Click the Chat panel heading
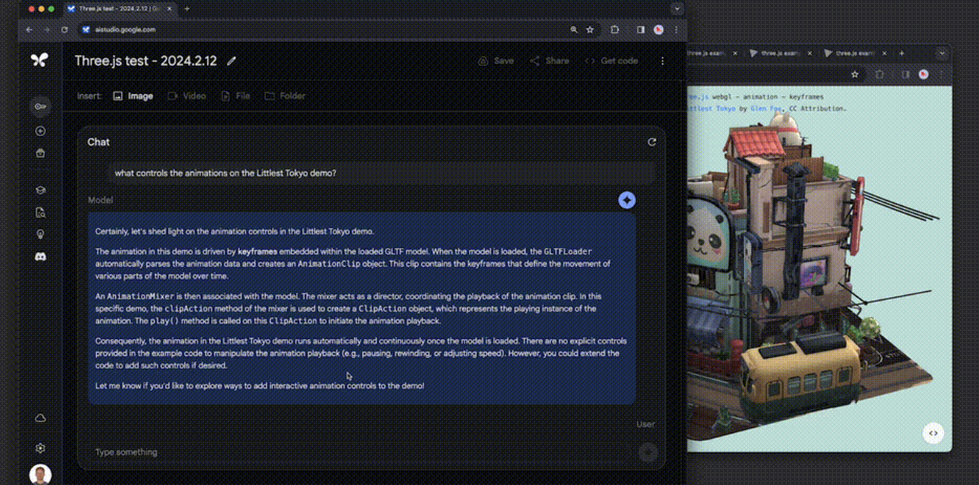The height and width of the screenshot is (485, 979). (98, 142)
